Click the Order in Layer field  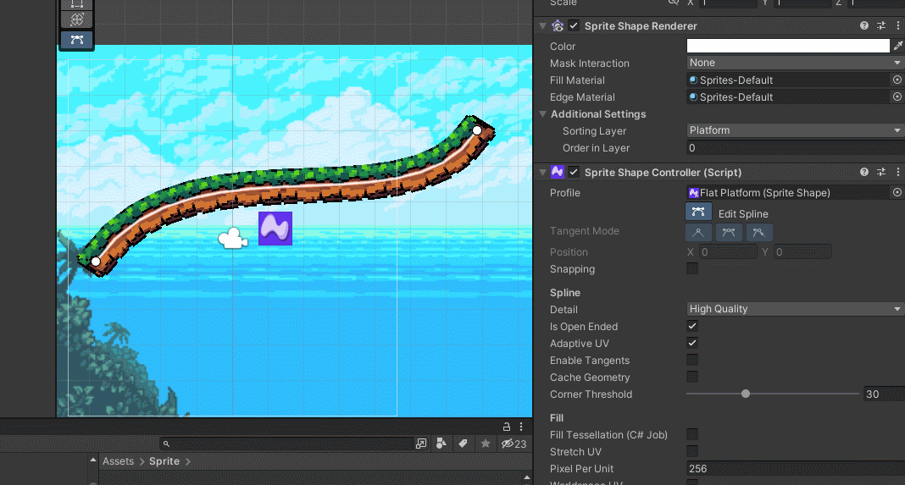pos(796,148)
